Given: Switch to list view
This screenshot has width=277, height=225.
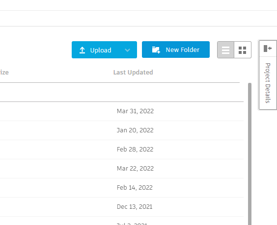Looking at the screenshot, I should pos(225,50).
